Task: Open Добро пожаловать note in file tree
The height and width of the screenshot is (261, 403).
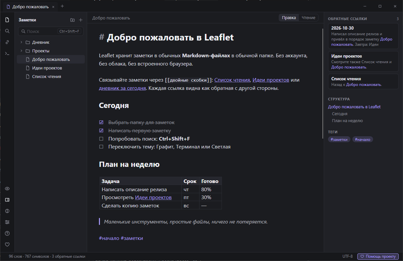Action: (x=51, y=60)
